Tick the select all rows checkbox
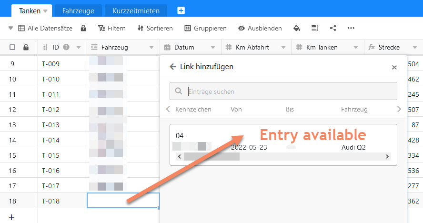The width and height of the screenshot is (423, 223). tap(12, 47)
